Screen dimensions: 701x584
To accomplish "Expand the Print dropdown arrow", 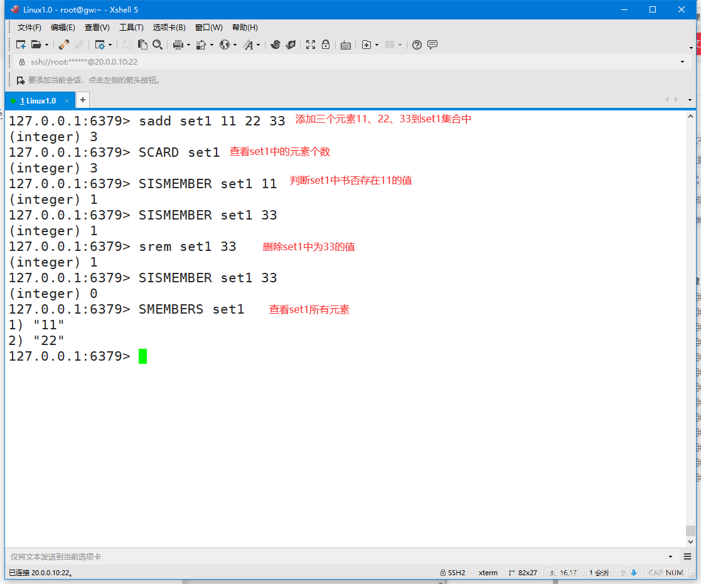I will [x=188, y=45].
